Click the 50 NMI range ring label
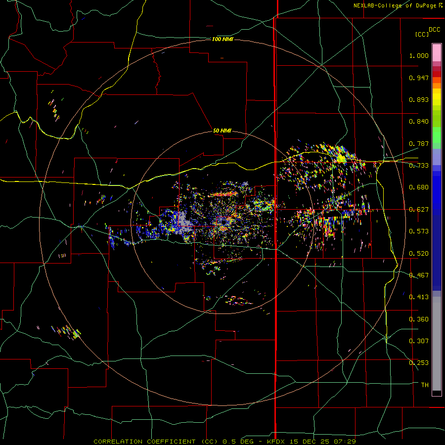 [x=222, y=131]
